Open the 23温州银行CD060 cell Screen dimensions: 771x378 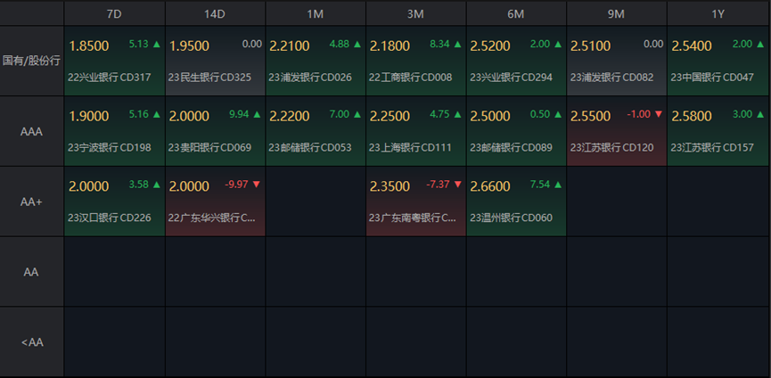(x=516, y=201)
